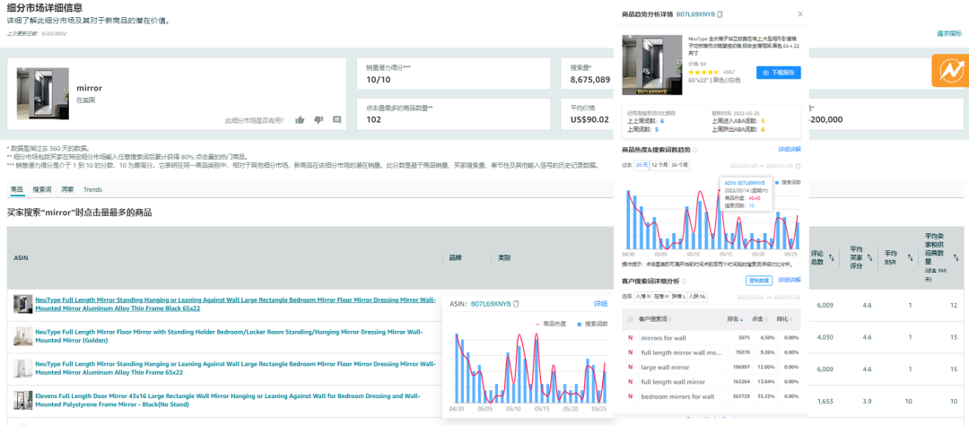Click the thumbs down feedback icon
The height and width of the screenshot is (426, 969).
(x=319, y=119)
